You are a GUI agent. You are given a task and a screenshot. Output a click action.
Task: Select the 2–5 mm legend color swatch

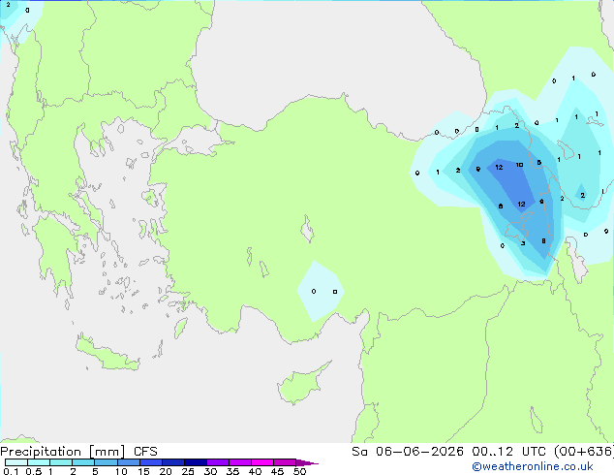[x=83, y=462]
